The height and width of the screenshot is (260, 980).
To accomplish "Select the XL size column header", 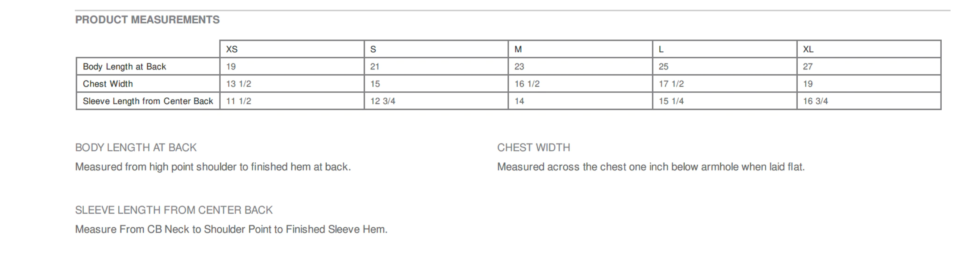I will pos(869,49).
